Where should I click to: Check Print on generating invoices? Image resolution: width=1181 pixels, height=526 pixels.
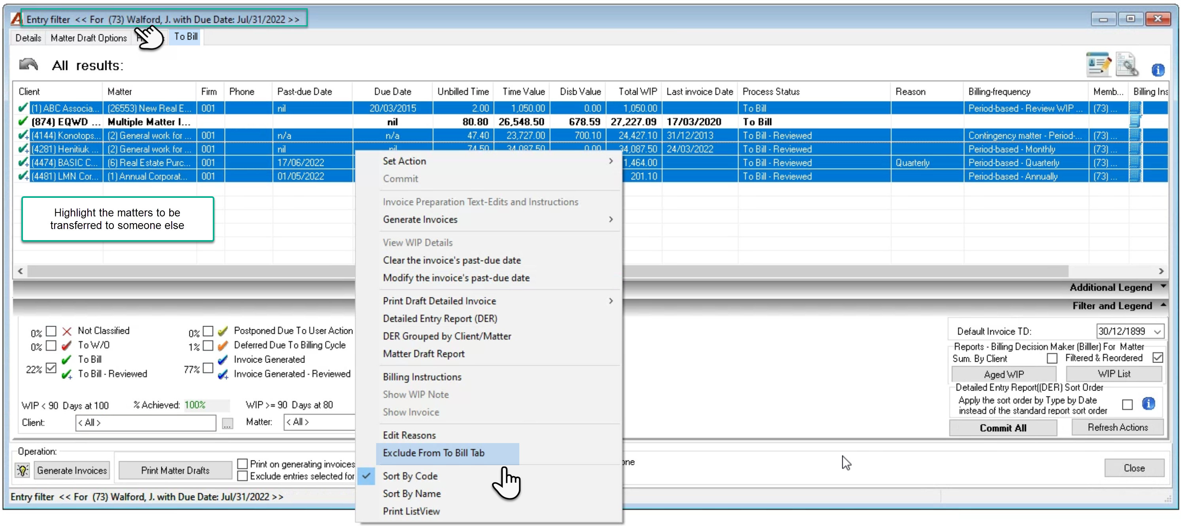point(242,464)
